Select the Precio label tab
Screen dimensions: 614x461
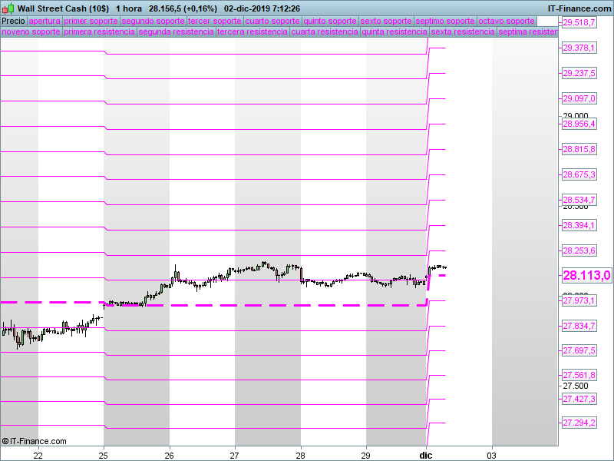pyautogui.click(x=13, y=21)
